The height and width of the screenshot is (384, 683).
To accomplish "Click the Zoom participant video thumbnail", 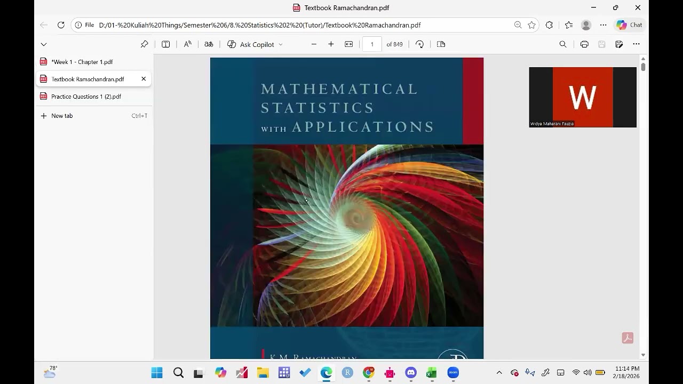I will point(583,97).
